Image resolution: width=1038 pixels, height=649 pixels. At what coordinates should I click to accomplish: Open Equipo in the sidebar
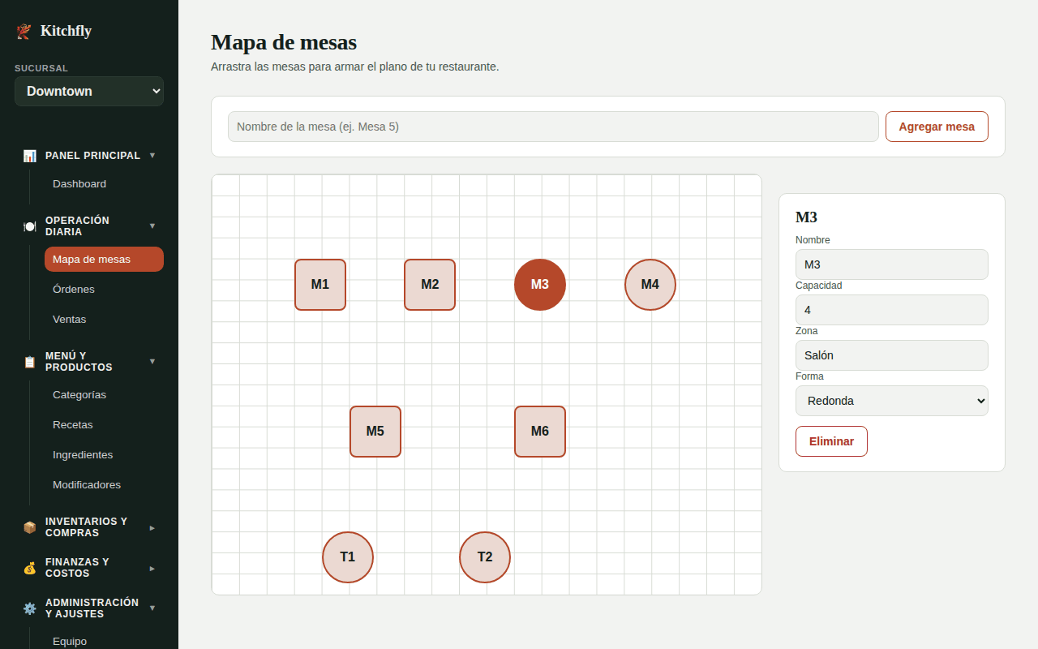[x=104, y=641]
